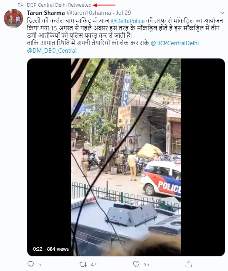Click the 884 views counter

tap(58, 249)
